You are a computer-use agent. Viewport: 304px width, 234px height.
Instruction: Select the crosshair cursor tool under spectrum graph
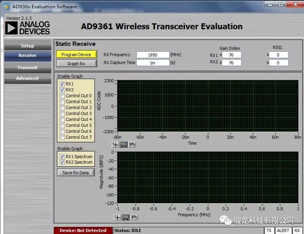pos(117,217)
